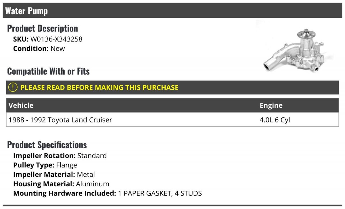Click the yellow warning exclamation icon
345x209 pixels.
[x=13, y=87]
